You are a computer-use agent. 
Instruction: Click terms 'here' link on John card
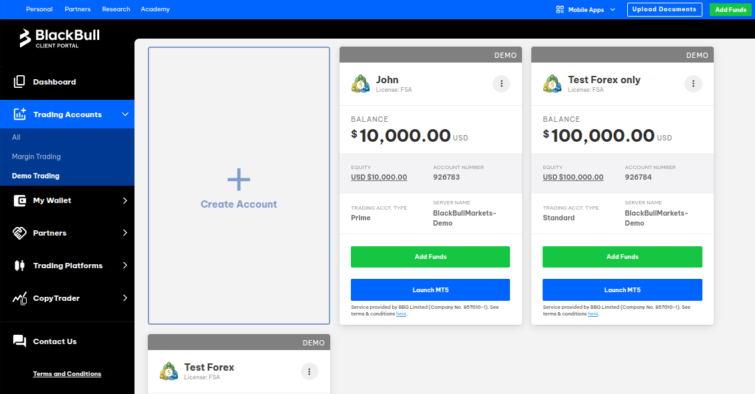tap(401, 313)
